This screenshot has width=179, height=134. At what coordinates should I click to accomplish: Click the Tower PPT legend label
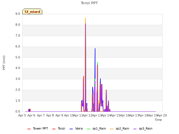[x=40, y=128]
